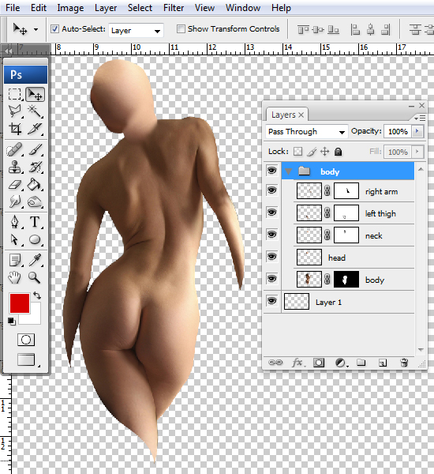Select the Polygonal Lasso tool
The width and height of the screenshot is (434, 474).
(15, 111)
